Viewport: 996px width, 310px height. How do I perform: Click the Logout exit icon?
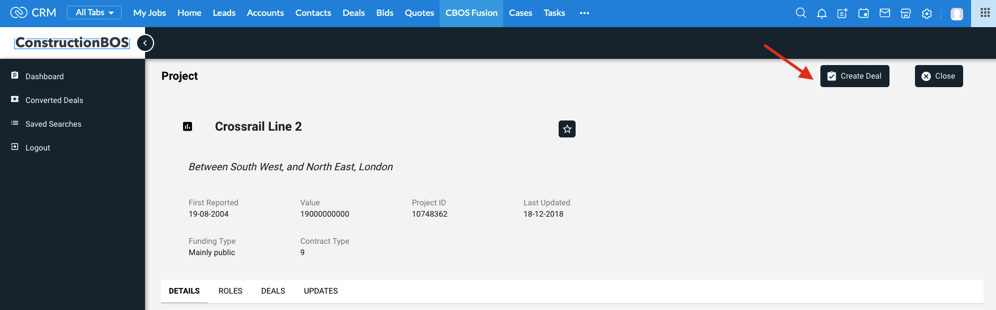pyautogui.click(x=15, y=147)
